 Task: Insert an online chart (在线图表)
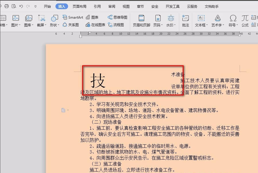(x=95, y=25)
